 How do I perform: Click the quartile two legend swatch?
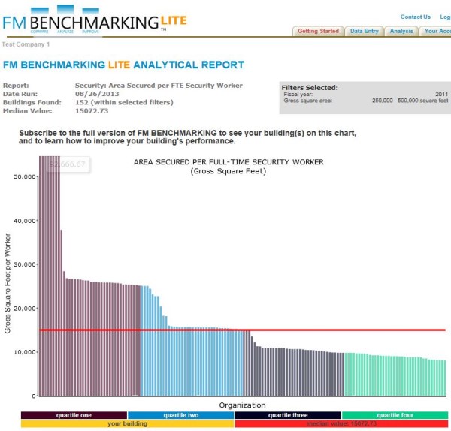[181, 415]
